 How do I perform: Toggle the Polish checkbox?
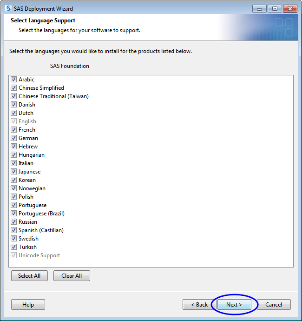pos(13,197)
